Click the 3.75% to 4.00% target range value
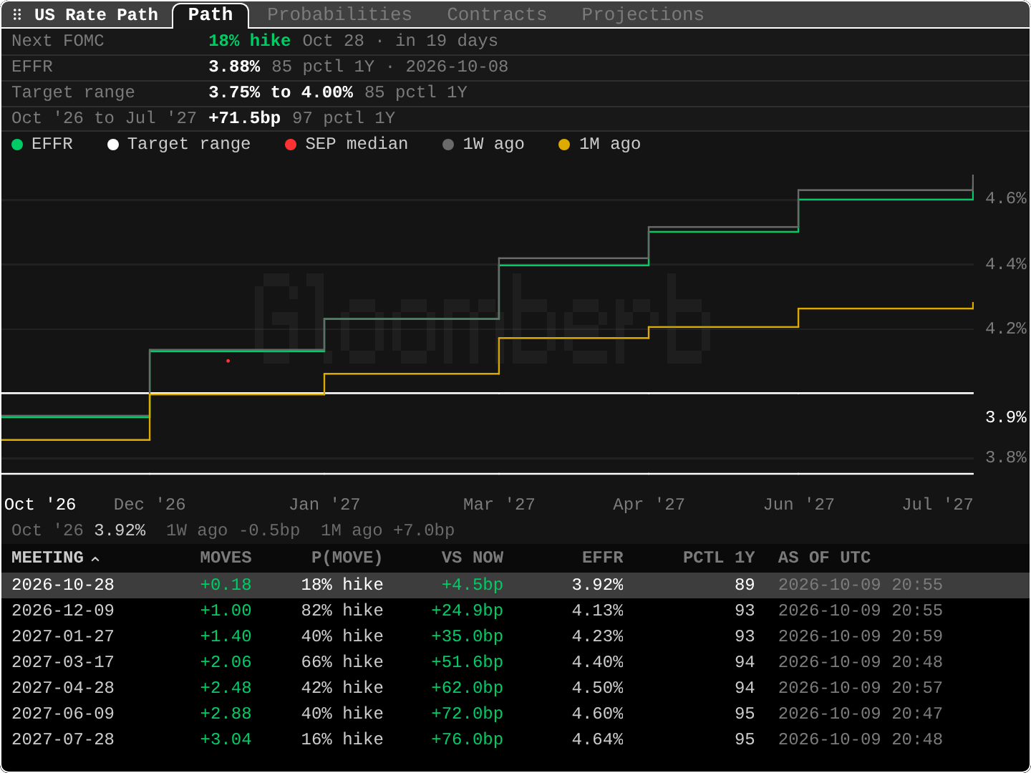 (x=281, y=92)
